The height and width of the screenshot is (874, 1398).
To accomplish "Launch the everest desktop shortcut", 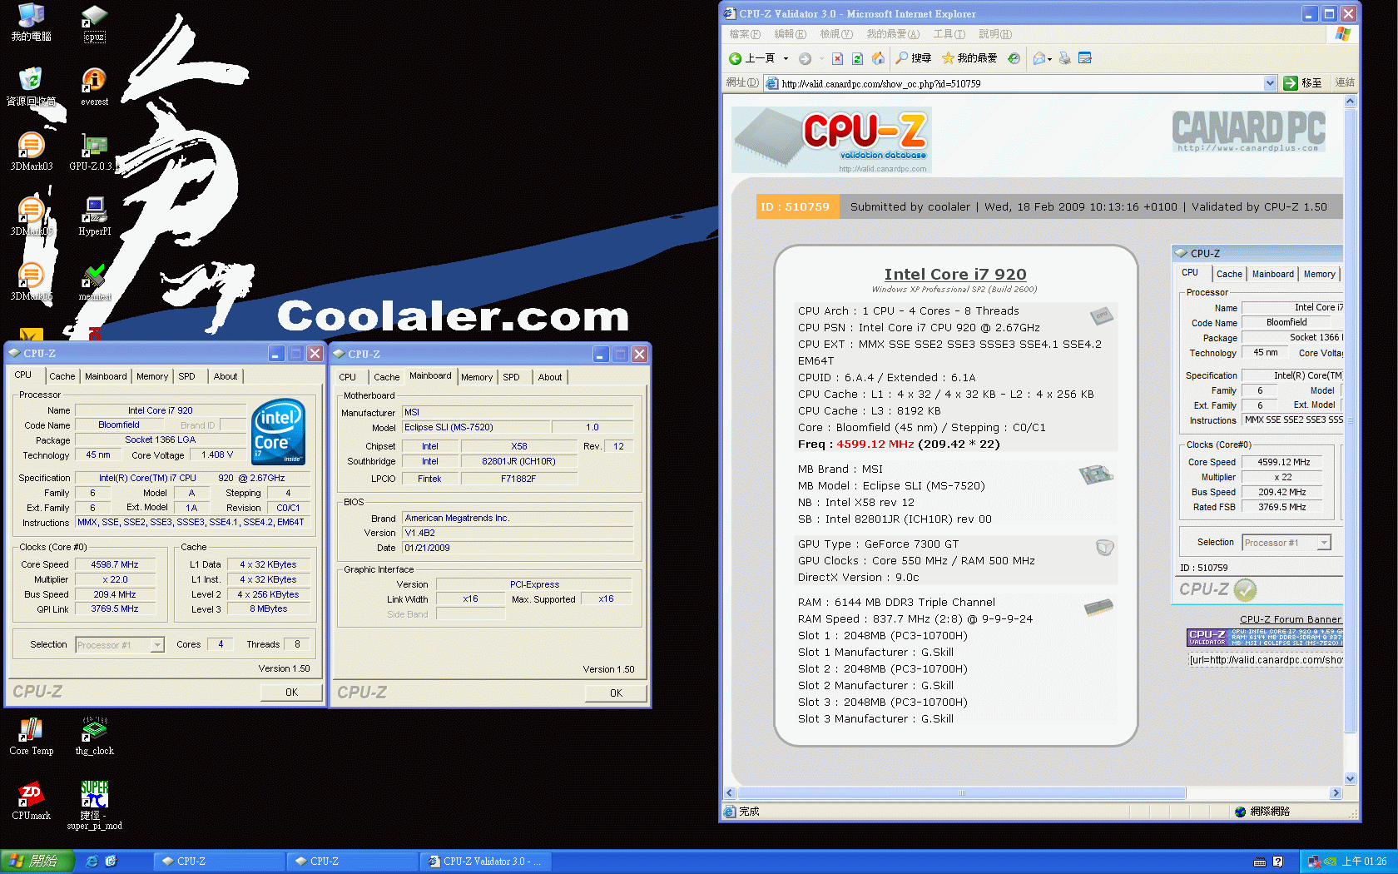I will [x=94, y=87].
